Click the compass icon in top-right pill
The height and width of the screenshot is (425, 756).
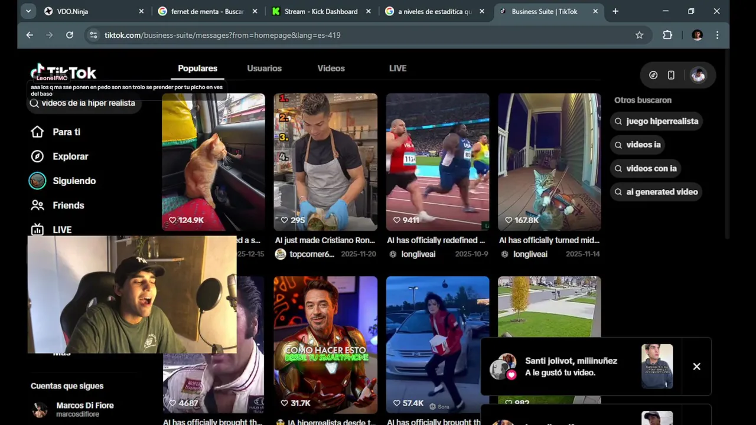[653, 75]
